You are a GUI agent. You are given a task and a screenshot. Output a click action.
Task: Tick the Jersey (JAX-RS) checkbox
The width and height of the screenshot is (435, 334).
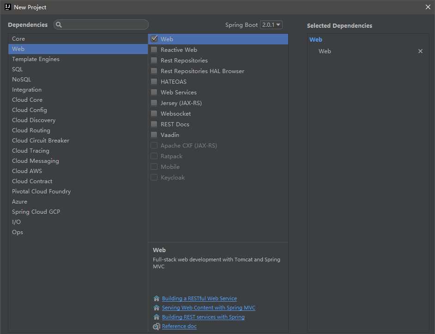point(154,103)
